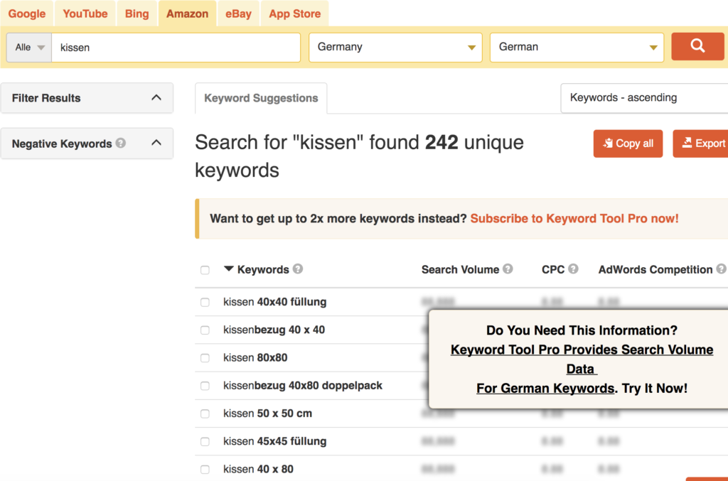
Task: Switch to the YouTube tab
Action: click(85, 14)
